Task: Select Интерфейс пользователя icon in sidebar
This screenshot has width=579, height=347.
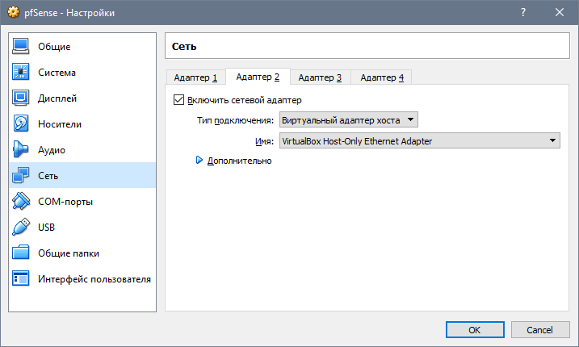Action: [x=22, y=279]
